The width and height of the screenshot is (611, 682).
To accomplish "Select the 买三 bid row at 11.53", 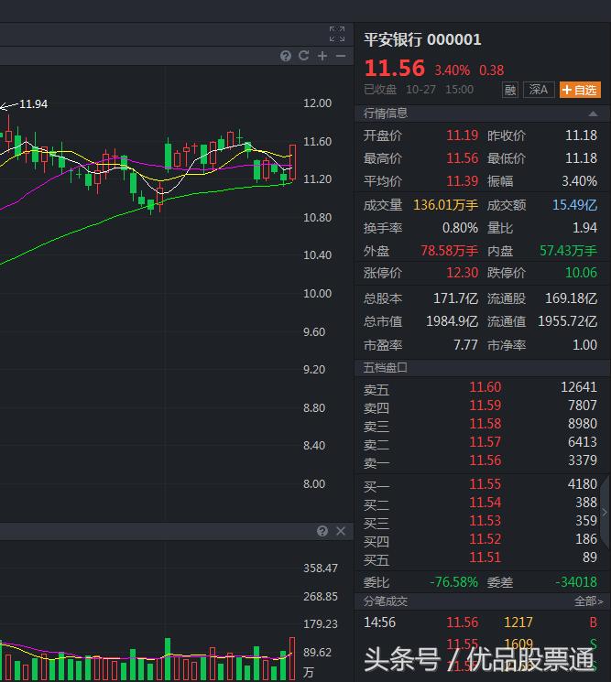I will tap(480, 521).
